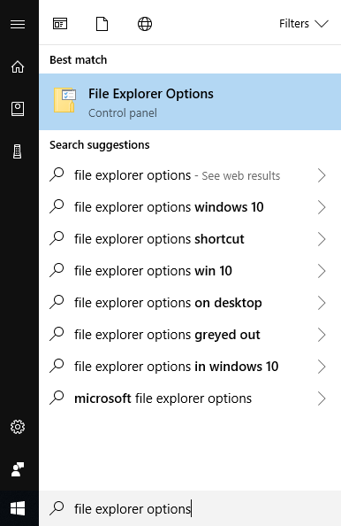Click magnifier icon beside 'greyed out' suggestion
The image size is (341, 526).
click(57, 334)
